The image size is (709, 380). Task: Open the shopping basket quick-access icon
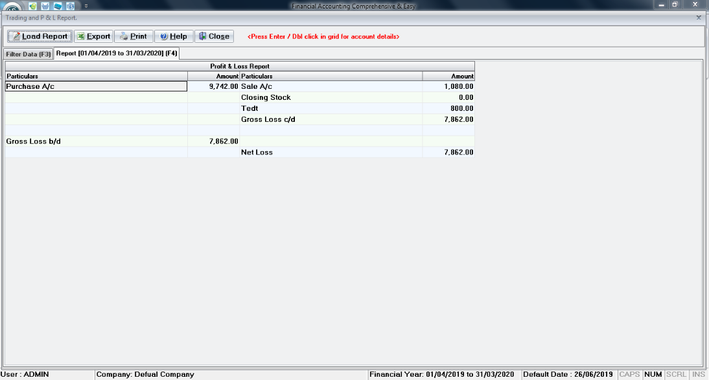pyautogui.click(x=45, y=6)
